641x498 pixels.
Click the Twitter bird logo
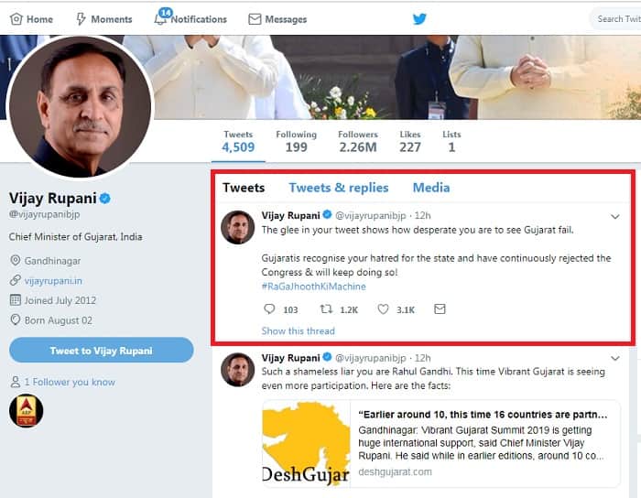(x=419, y=19)
